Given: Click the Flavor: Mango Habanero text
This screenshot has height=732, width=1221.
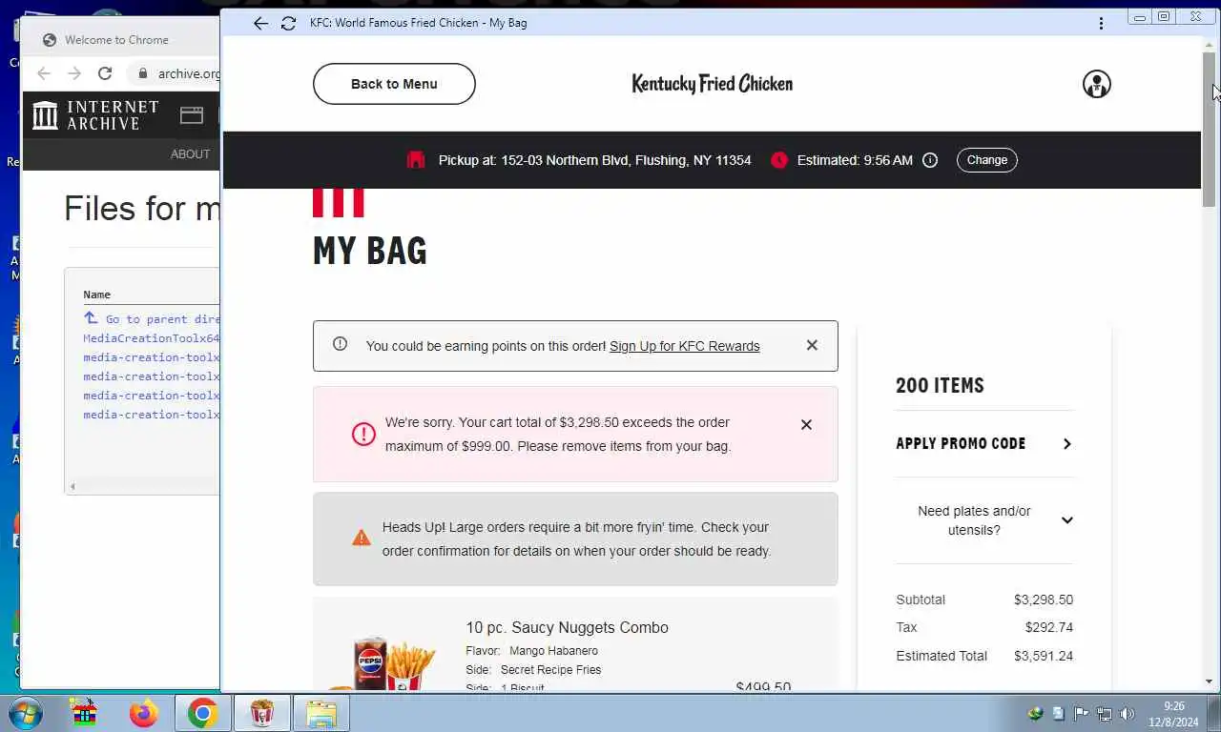Looking at the screenshot, I should point(531,651).
